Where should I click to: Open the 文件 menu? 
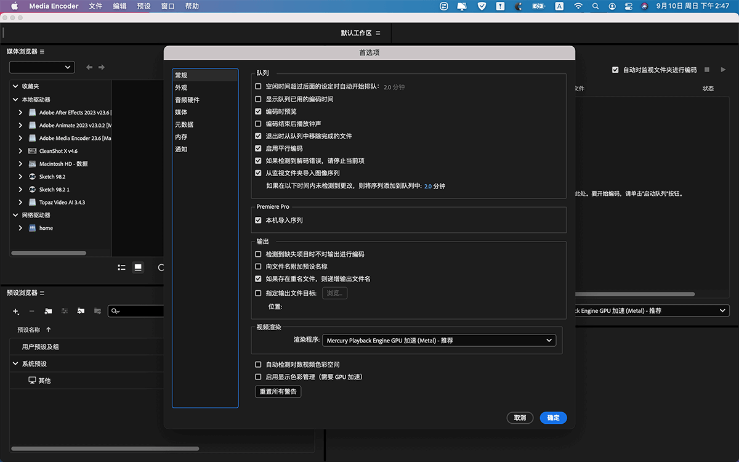point(95,6)
